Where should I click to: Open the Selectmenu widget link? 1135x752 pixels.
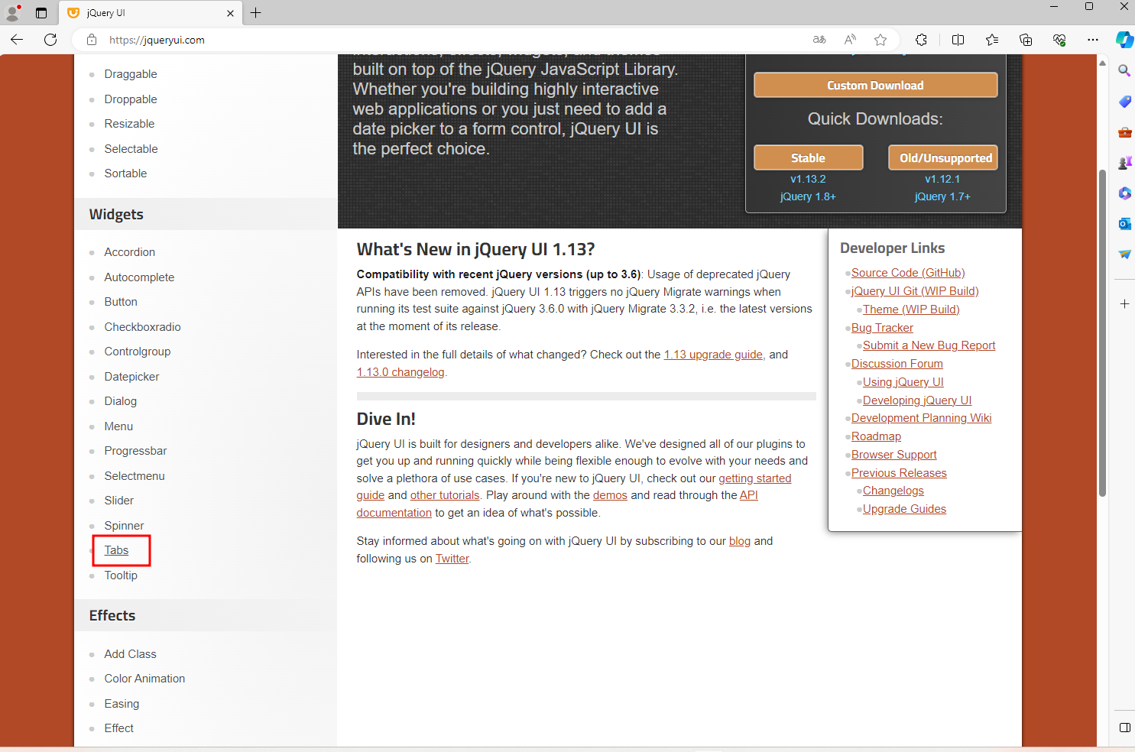[x=135, y=476]
